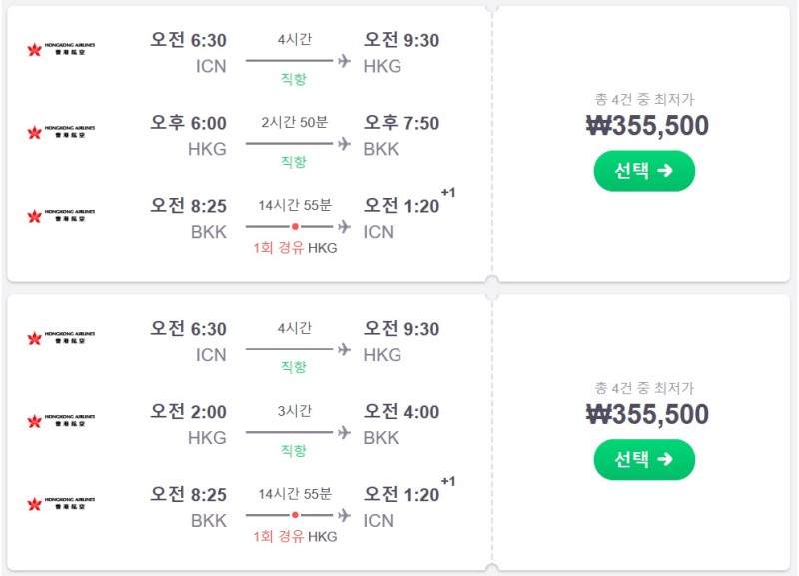Click Hong Kong Airlines logo for first card BKK return flight
The width and height of the screenshot is (799, 576).
[x=61, y=215]
